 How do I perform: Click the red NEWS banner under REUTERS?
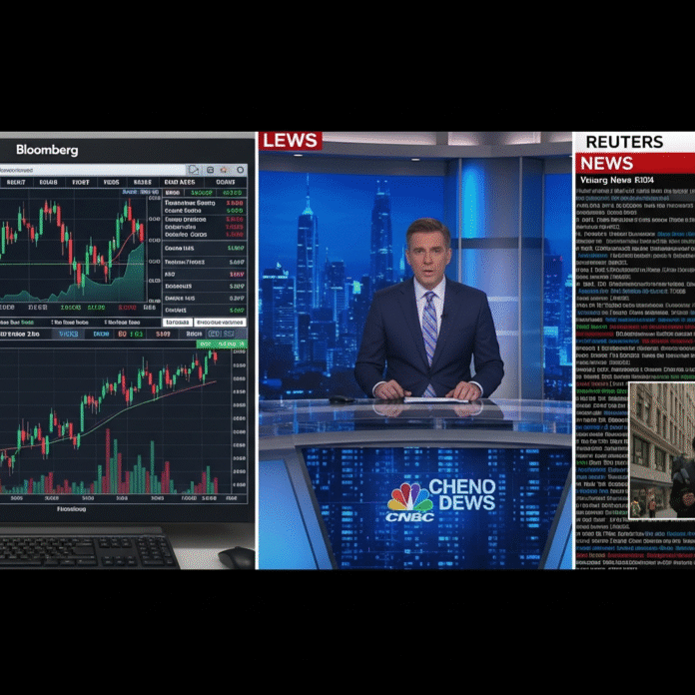coord(635,163)
